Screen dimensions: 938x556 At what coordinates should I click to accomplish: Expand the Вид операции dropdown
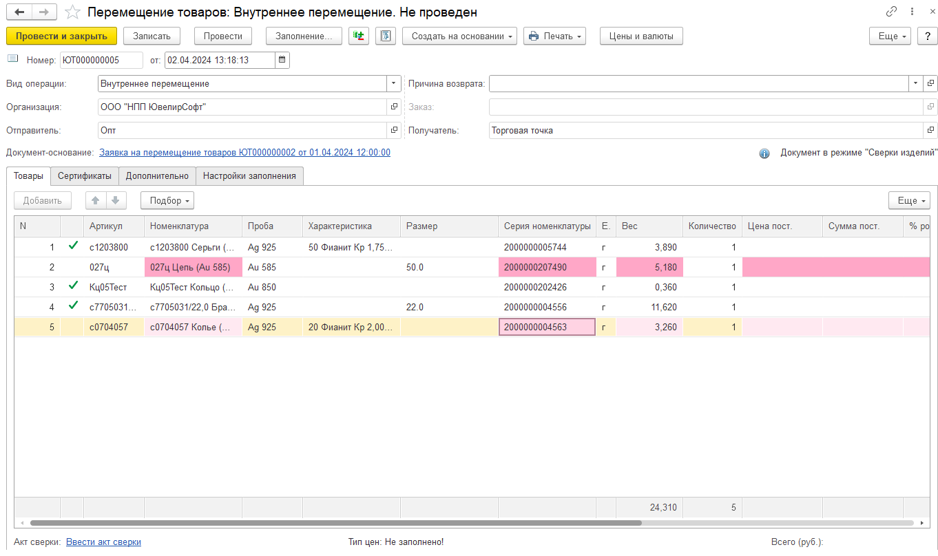point(394,83)
